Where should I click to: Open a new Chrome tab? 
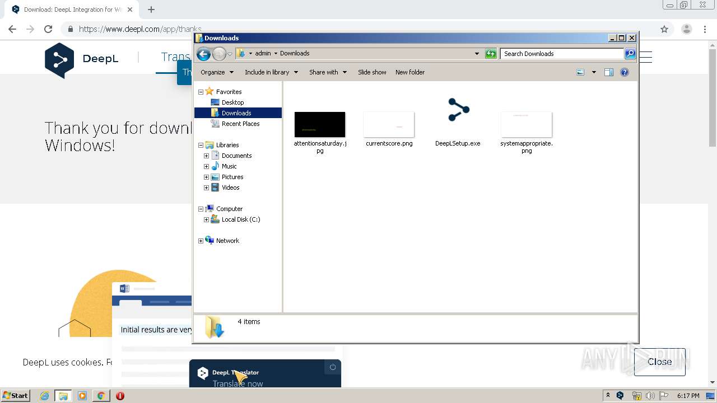click(x=151, y=10)
